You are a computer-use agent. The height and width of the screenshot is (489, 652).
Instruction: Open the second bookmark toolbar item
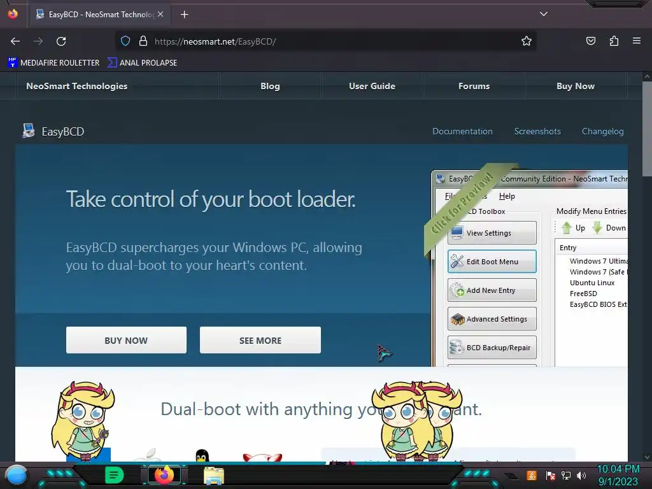point(142,63)
